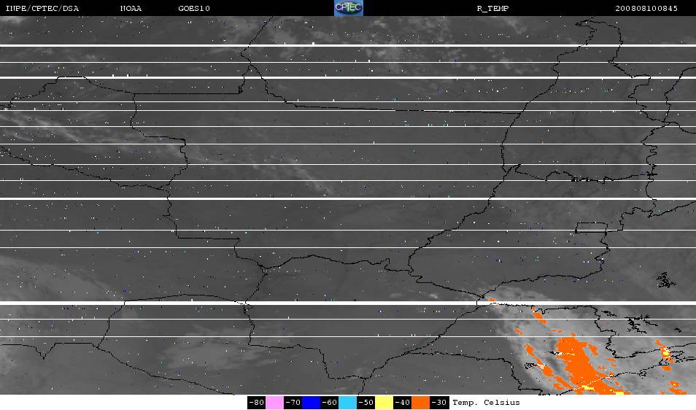The image size is (696, 410).
Task: Click the NOAA label in the header
Action: [x=131, y=9]
